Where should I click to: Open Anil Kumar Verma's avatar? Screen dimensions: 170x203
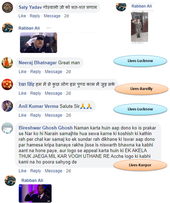coord(7,106)
